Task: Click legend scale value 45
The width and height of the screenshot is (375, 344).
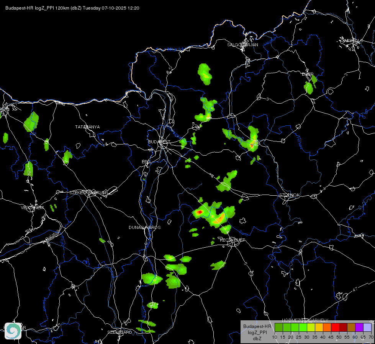Action: point(331,337)
